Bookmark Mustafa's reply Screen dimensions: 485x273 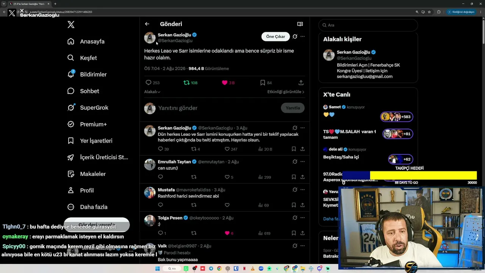click(294, 205)
